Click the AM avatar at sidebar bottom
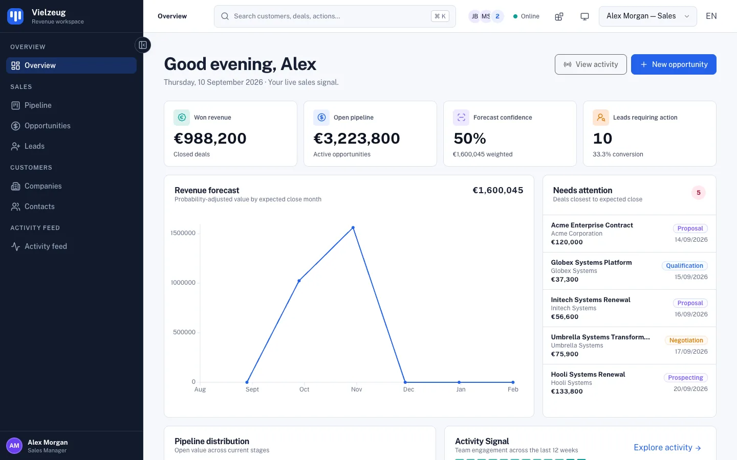 click(14, 446)
